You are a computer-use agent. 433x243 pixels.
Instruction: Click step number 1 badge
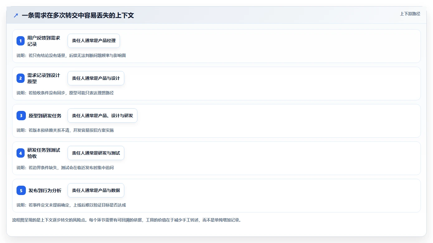pos(21,41)
